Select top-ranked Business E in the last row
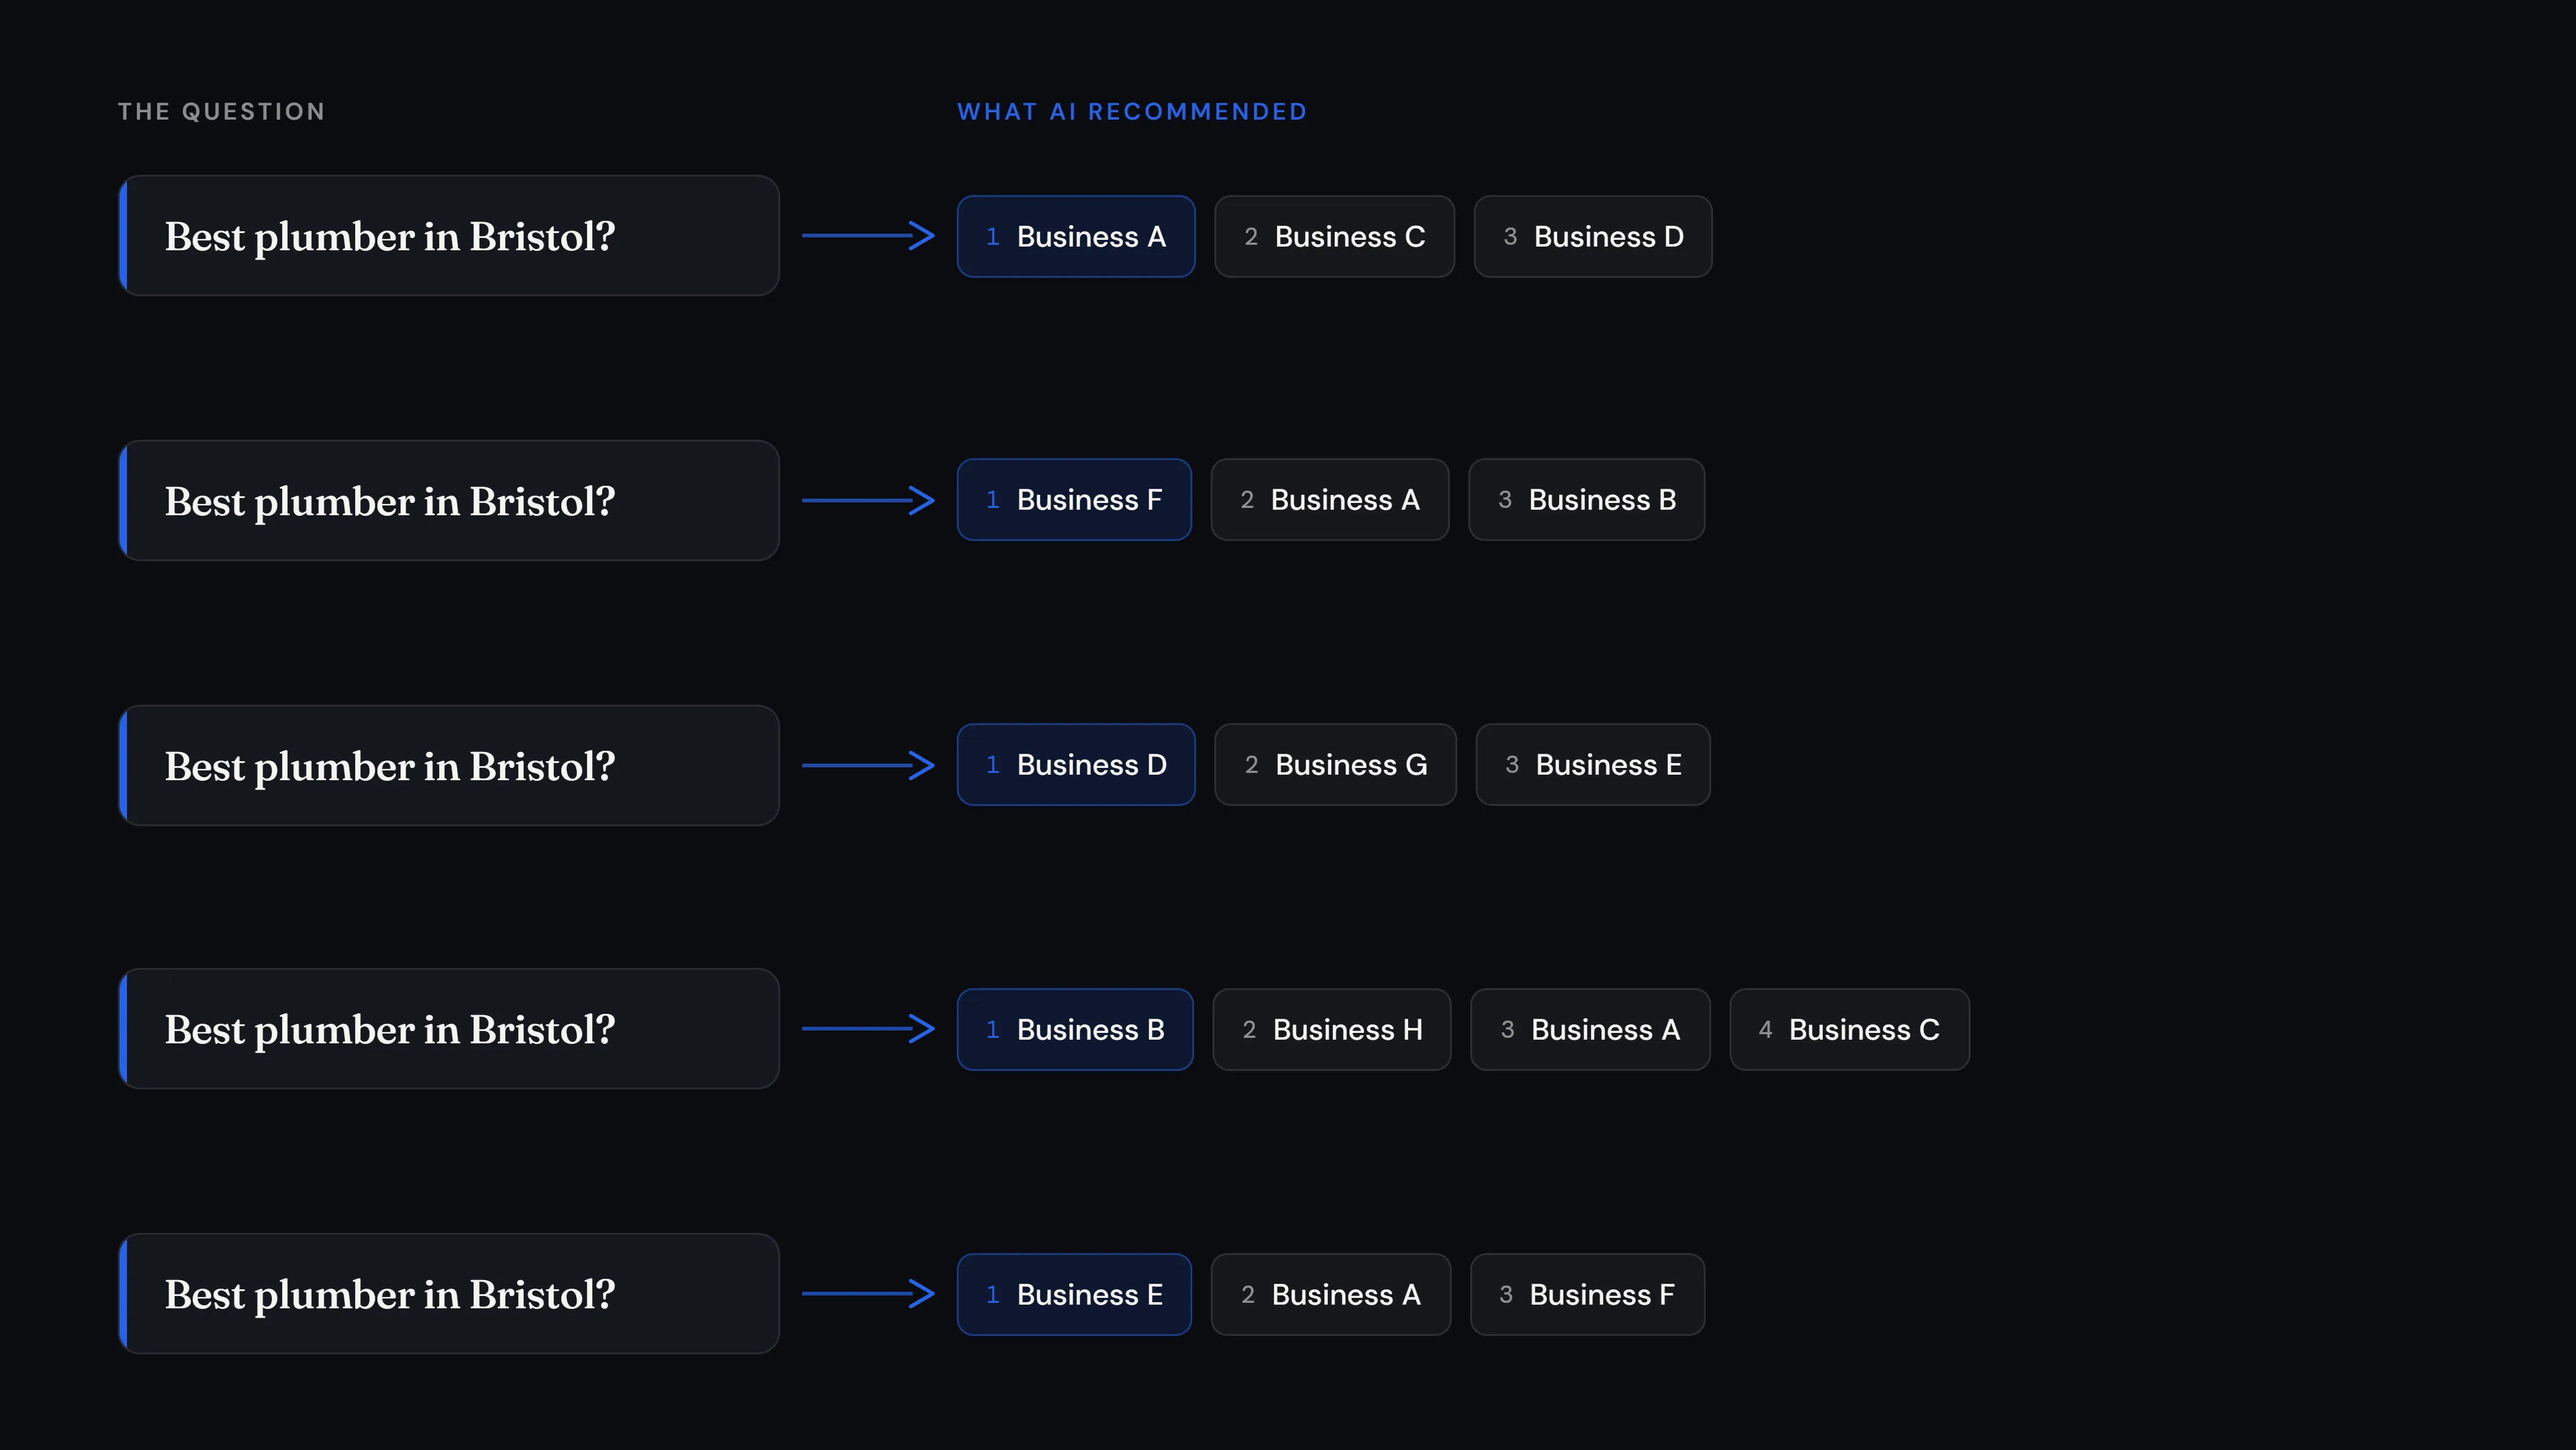 coord(1074,1294)
